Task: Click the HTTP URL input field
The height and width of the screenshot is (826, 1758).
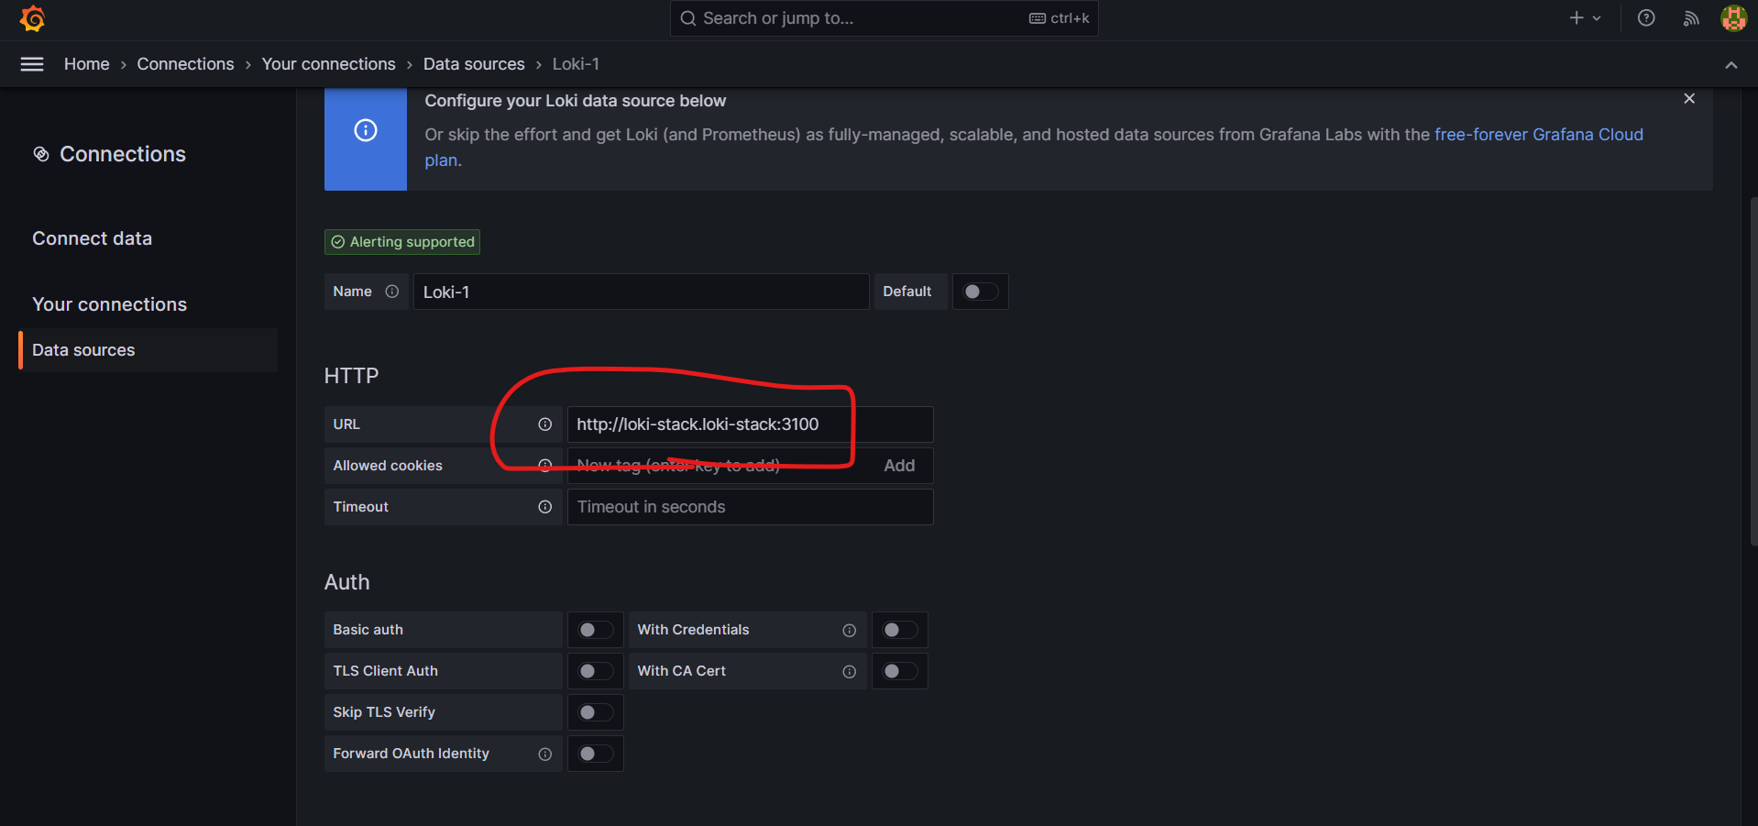Action: pos(751,424)
